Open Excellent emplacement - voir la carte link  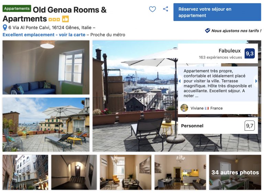[x=44, y=35]
